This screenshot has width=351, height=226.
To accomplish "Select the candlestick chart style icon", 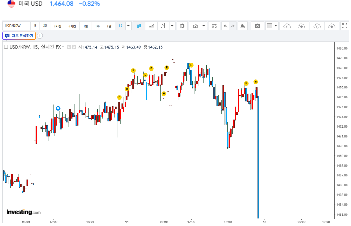I will pyautogui.click(x=139, y=26).
